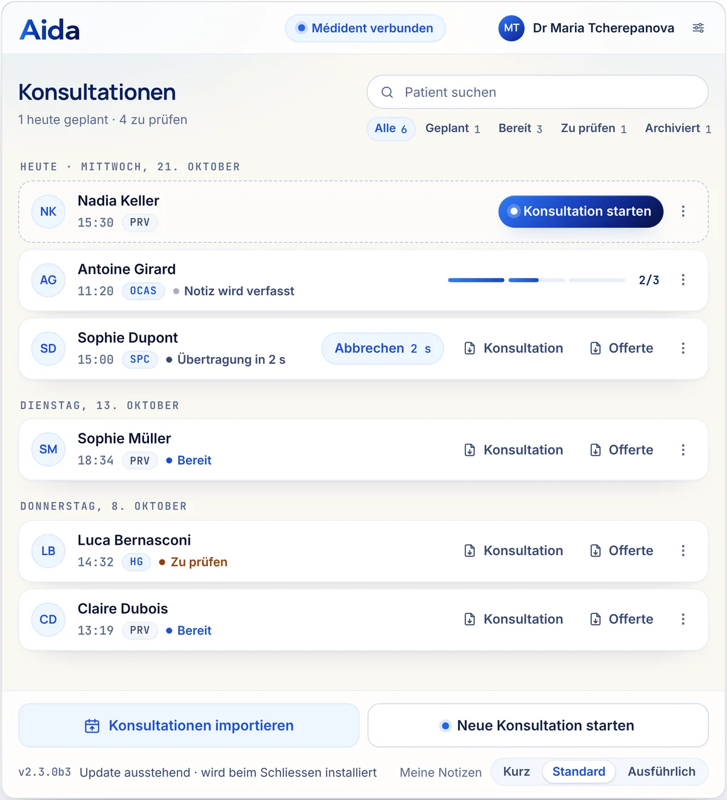Click the Aida logo

(50, 30)
